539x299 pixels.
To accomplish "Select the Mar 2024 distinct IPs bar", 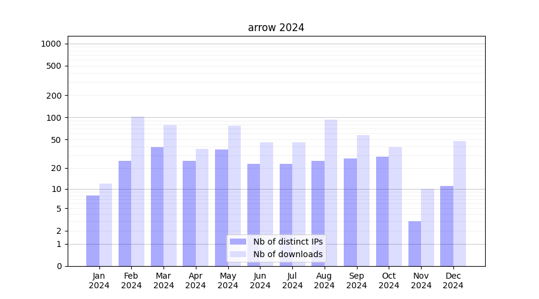I will 157,206.
